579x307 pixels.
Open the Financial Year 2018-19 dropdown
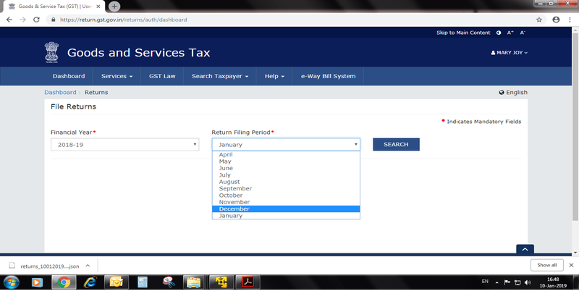pyautogui.click(x=124, y=144)
